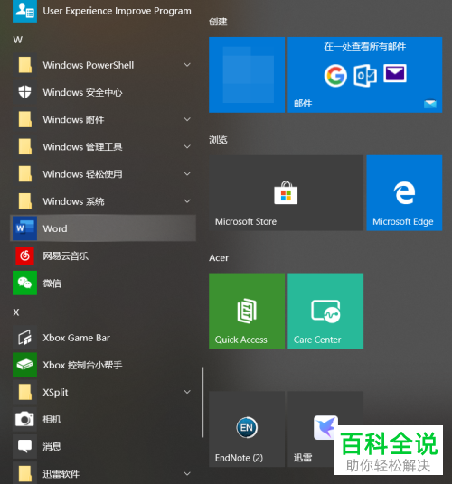Click the Acer tile group heading
The width and height of the screenshot is (452, 484).
[x=219, y=257]
